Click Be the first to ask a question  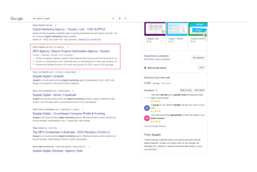click(157, 60)
